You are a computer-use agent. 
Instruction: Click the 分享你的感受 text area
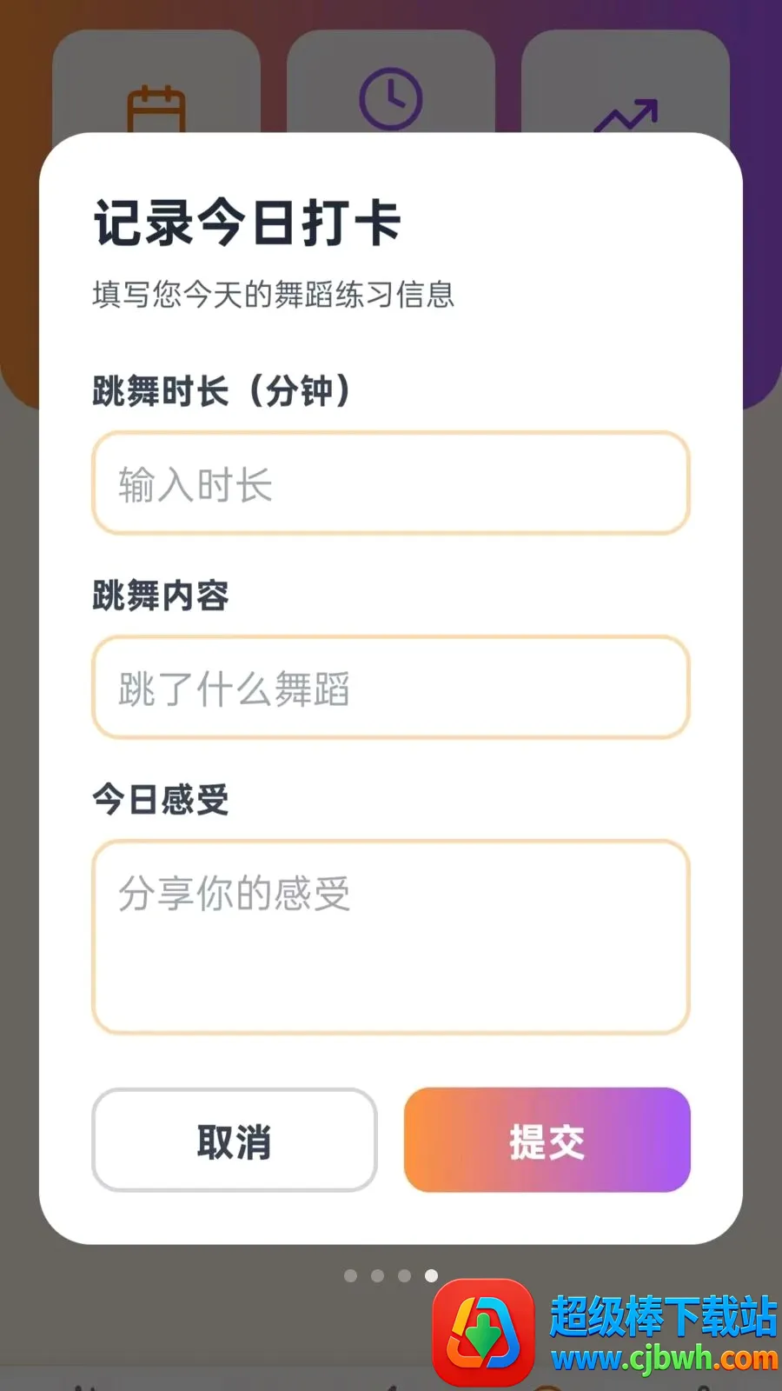click(x=391, y=937)
